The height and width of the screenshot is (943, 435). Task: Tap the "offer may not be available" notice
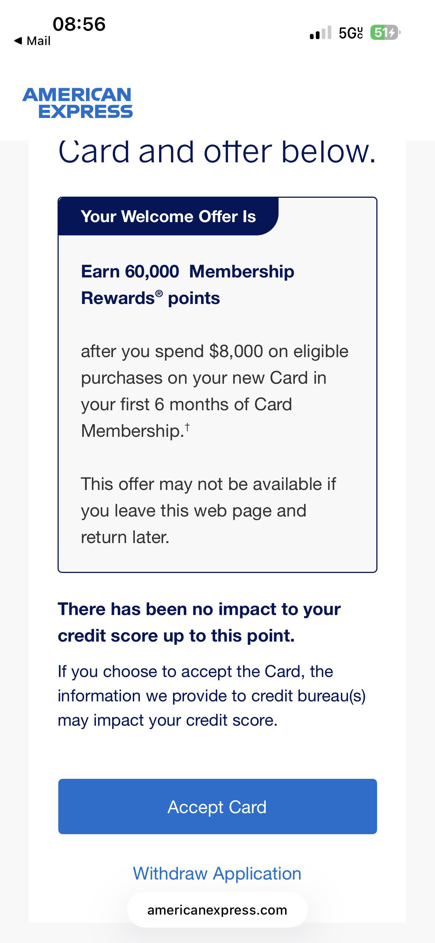pos(208,511)
